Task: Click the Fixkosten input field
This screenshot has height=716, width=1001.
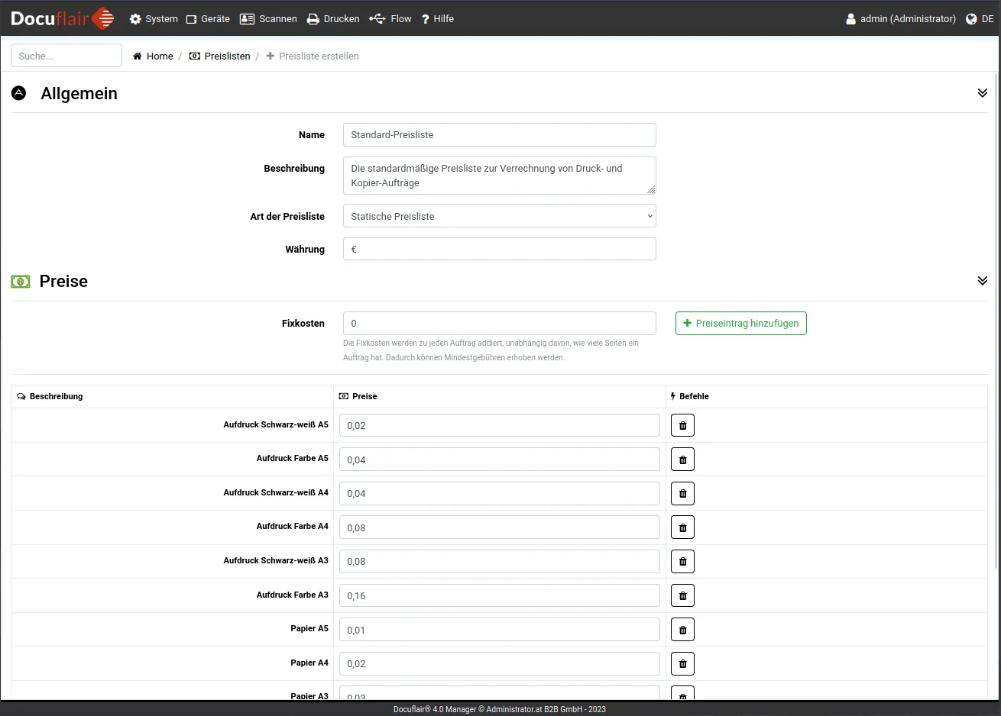Action: click(x=499, y=323)
